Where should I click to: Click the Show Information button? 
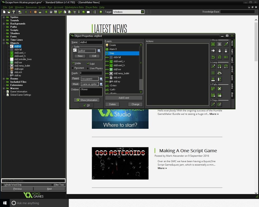(x=87, y=100)
